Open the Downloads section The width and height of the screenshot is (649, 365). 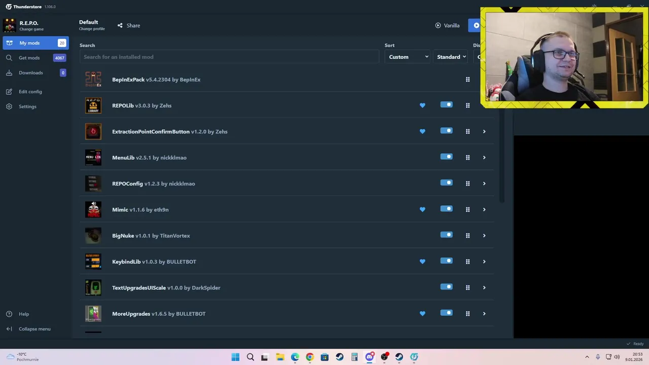35,72
